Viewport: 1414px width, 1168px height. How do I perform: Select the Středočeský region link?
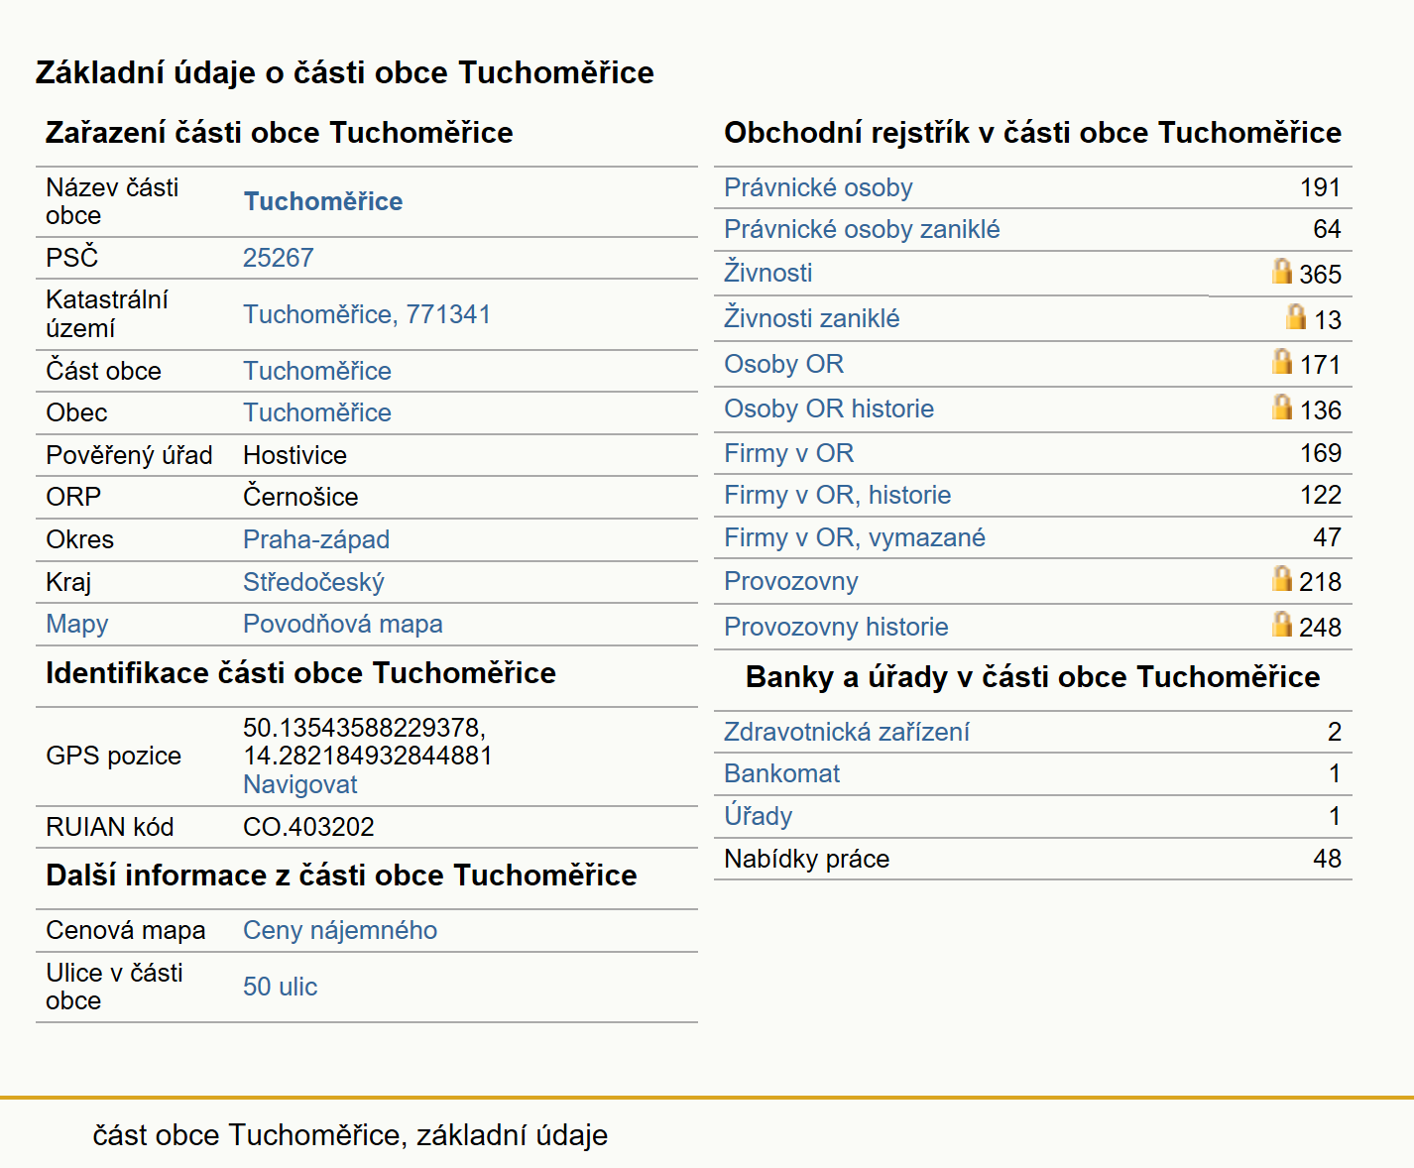tap(313, 582)
